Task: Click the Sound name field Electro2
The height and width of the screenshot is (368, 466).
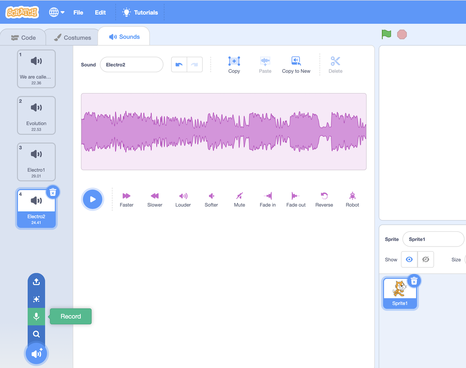Action: pos(132,65)
